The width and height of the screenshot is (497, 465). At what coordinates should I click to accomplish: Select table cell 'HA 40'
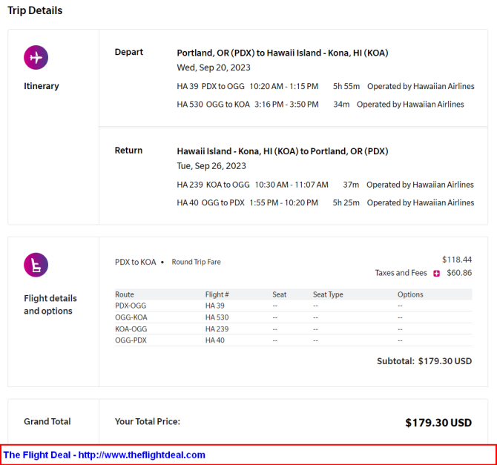tap(215, 340)
